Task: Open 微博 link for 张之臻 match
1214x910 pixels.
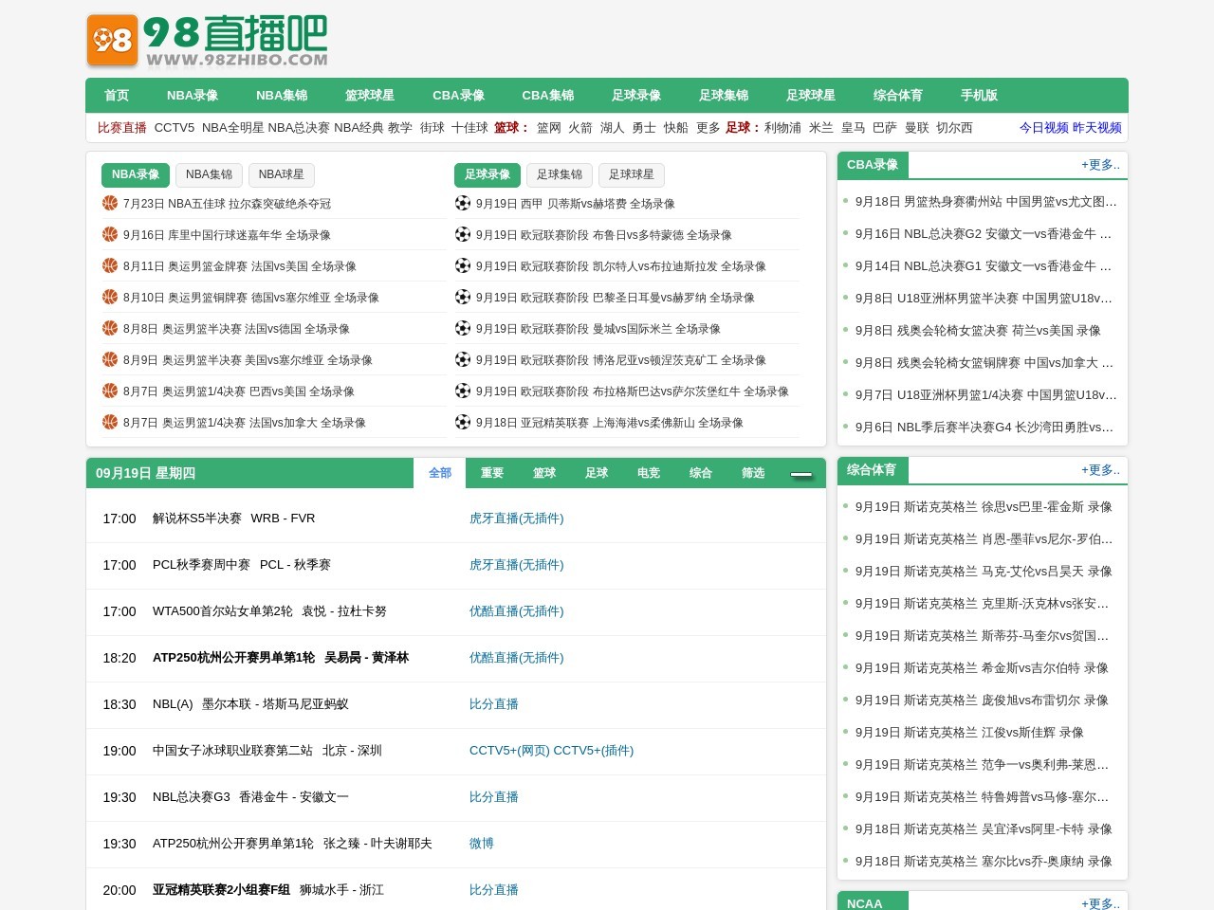Action: point(482,844)
